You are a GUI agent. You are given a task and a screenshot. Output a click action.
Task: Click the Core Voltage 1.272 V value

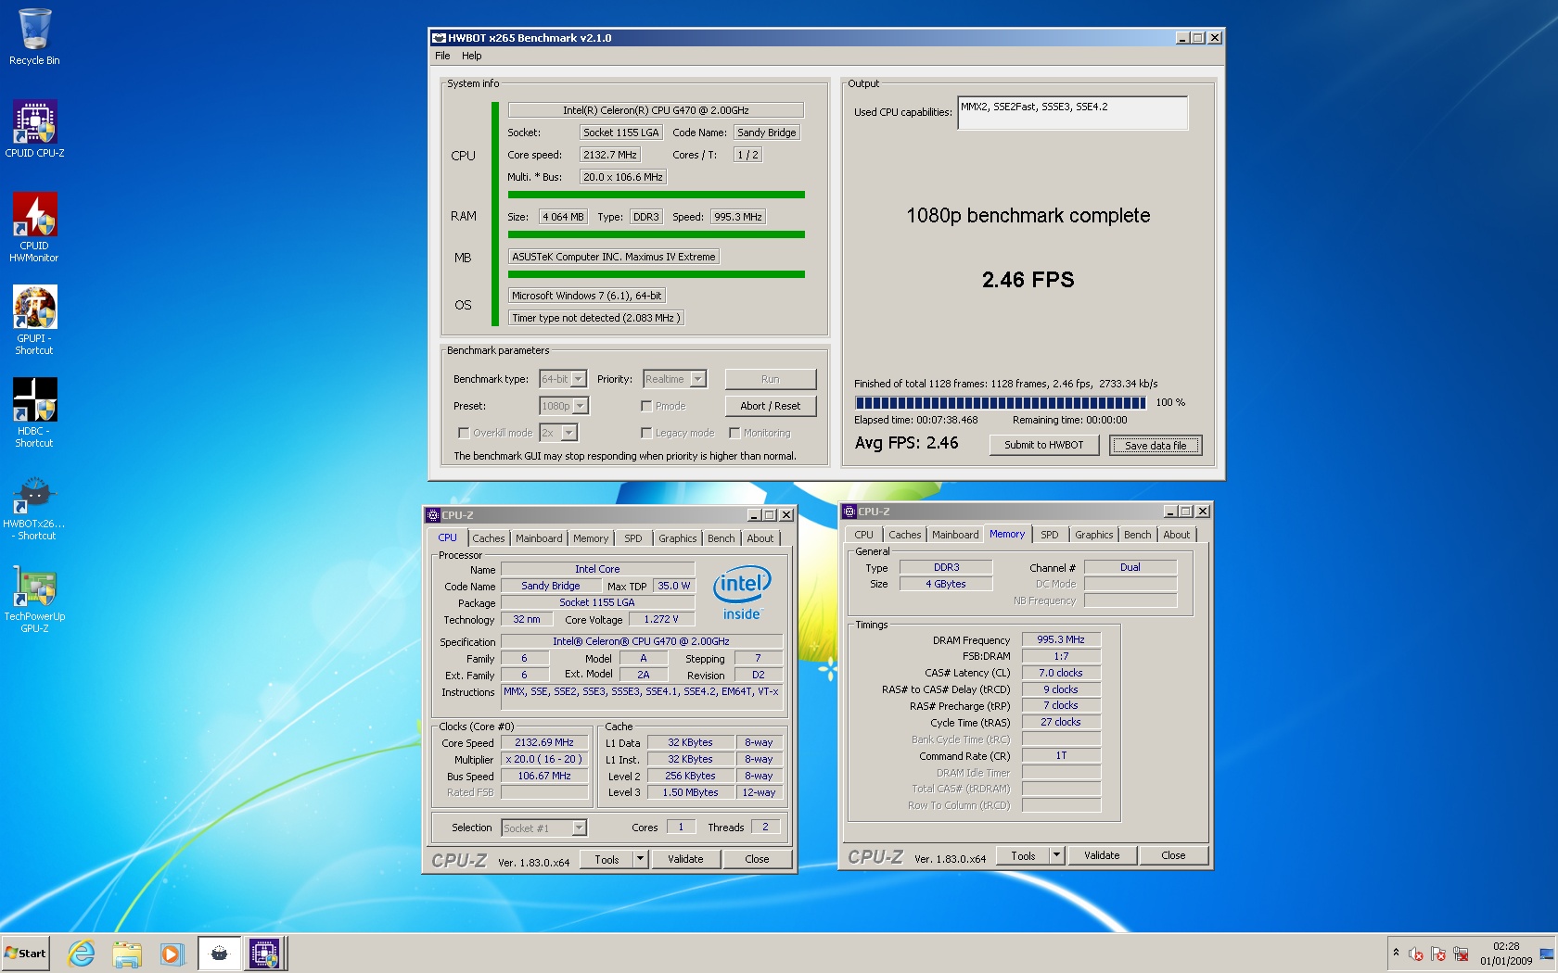tap(660, 619)
